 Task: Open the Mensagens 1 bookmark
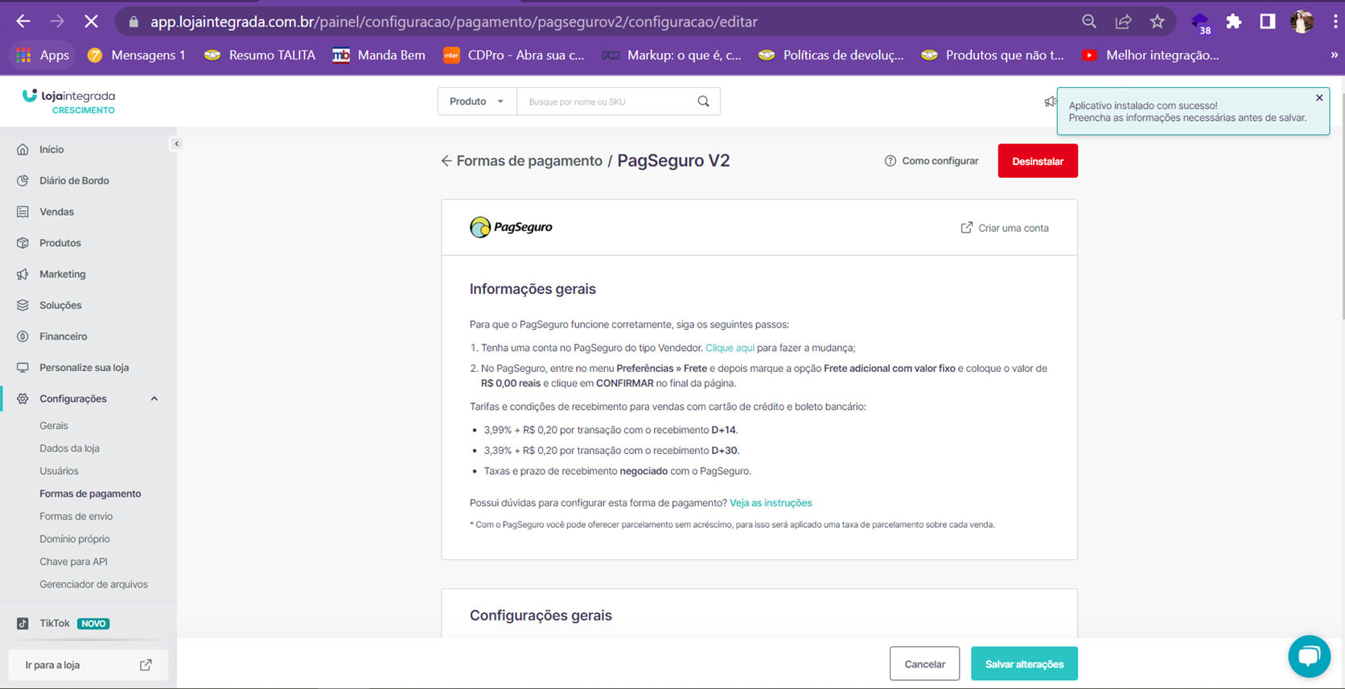pos(137,55)
